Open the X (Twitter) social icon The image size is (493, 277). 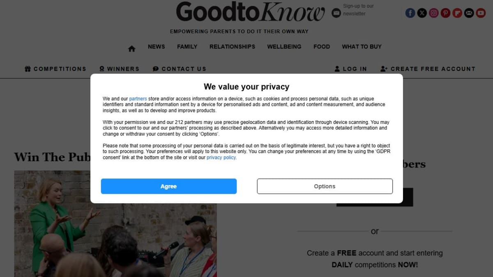pos(422,13)
